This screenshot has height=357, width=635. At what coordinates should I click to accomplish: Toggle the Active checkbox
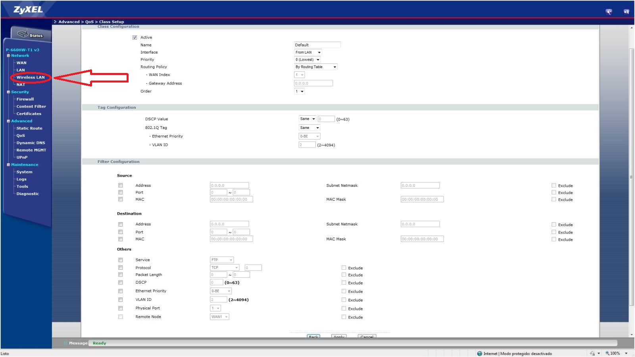[135, 38]
